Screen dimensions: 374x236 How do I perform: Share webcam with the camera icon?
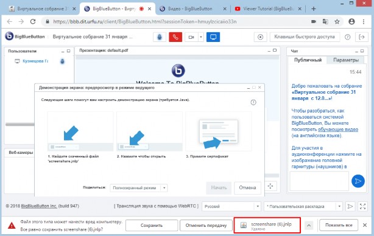pyautogui.click(x=191, y=37)
